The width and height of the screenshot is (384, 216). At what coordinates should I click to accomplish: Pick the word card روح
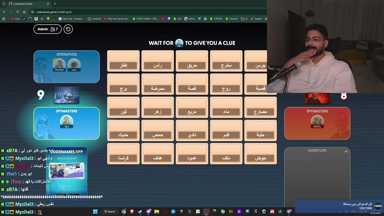click(x=226, y=84)
